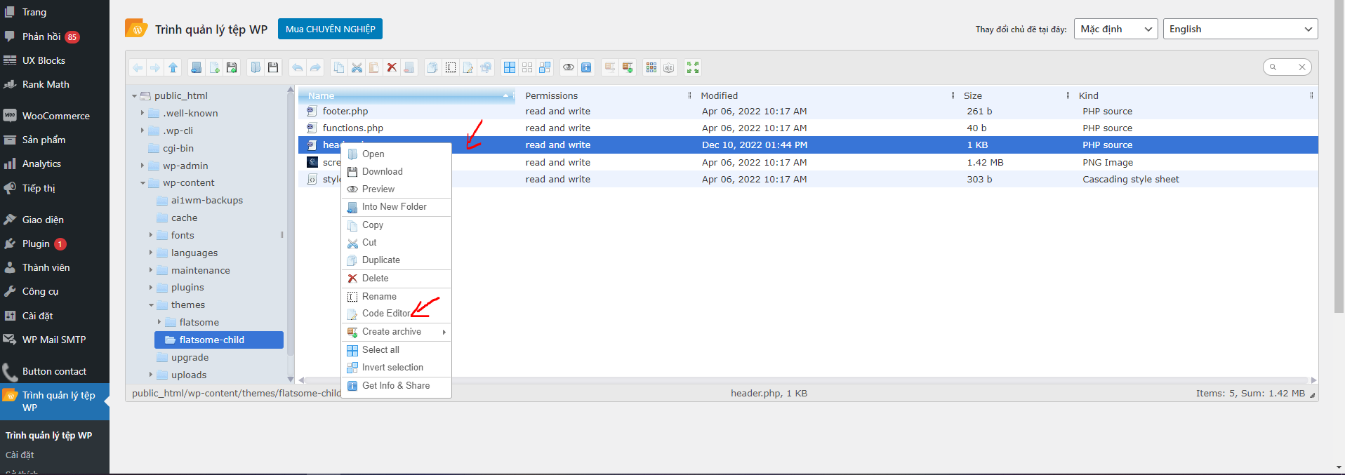
Task: Click the Mua CHUYÊN NGHIỆP button
Action: pyautogui.click(x=330, y=29)
